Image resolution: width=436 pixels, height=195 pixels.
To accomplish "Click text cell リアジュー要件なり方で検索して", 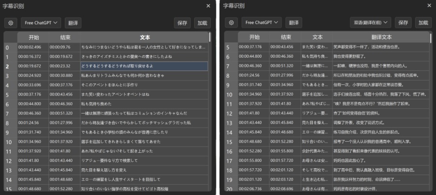I will [144, 161].
